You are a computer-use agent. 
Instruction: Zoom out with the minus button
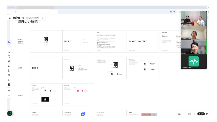coord(184,114)
